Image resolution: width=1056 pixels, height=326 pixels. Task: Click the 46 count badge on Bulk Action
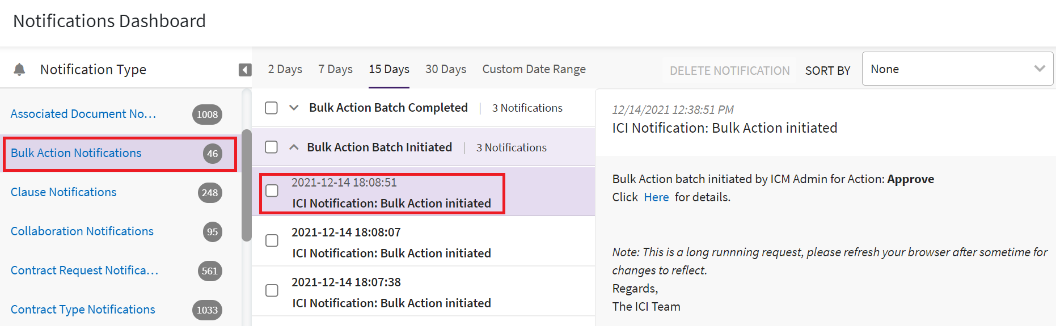point(213,154)
